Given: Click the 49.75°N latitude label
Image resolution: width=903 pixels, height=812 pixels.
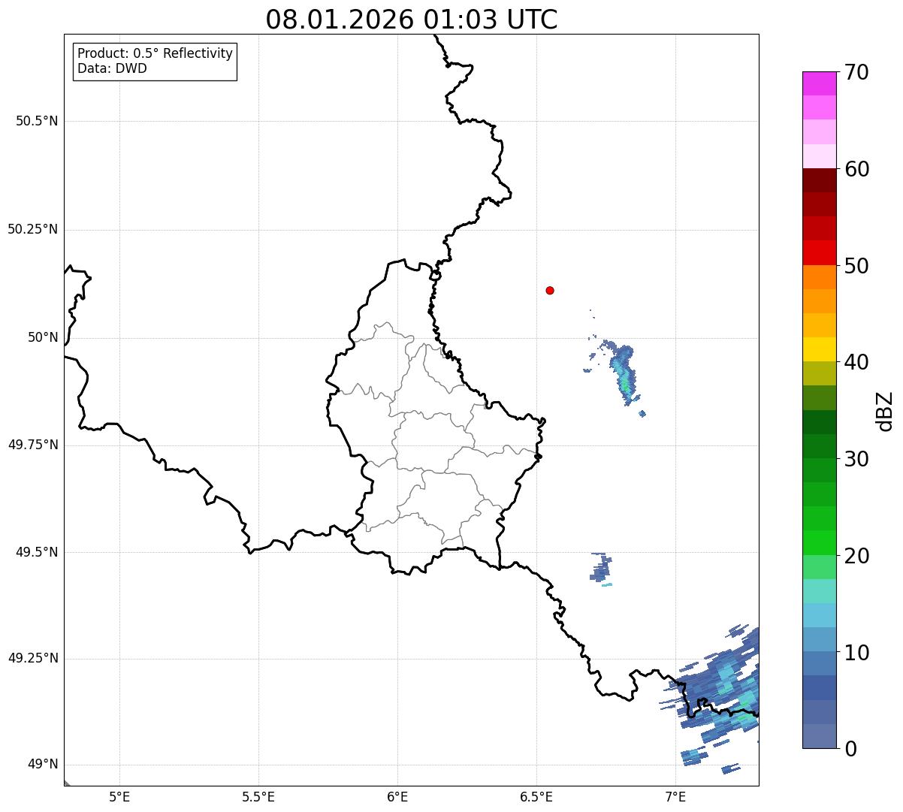Looking at the screenshot, I should (33, 445).
